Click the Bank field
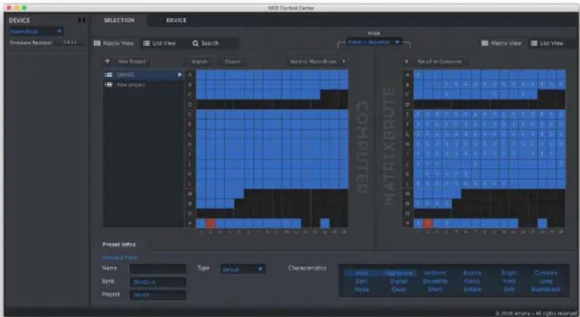Image resolution: width=580 pixels, height=317 pixels. 157,282
